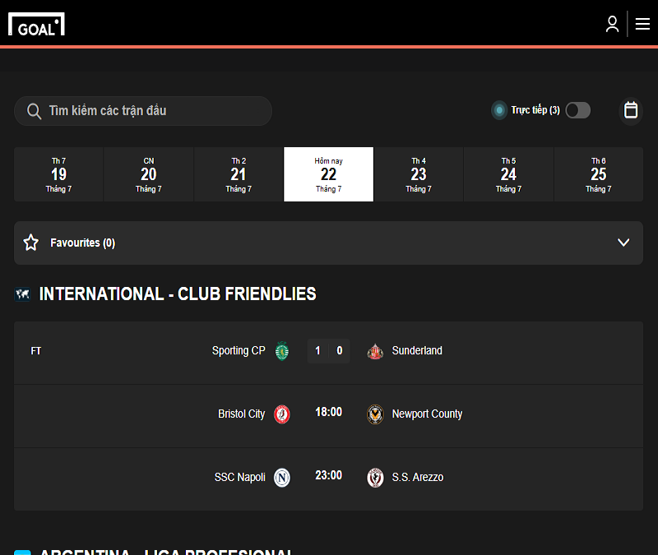Click the Sunderland club crest
The width and height of the screenshot is (658, 555).
point(375,351)
